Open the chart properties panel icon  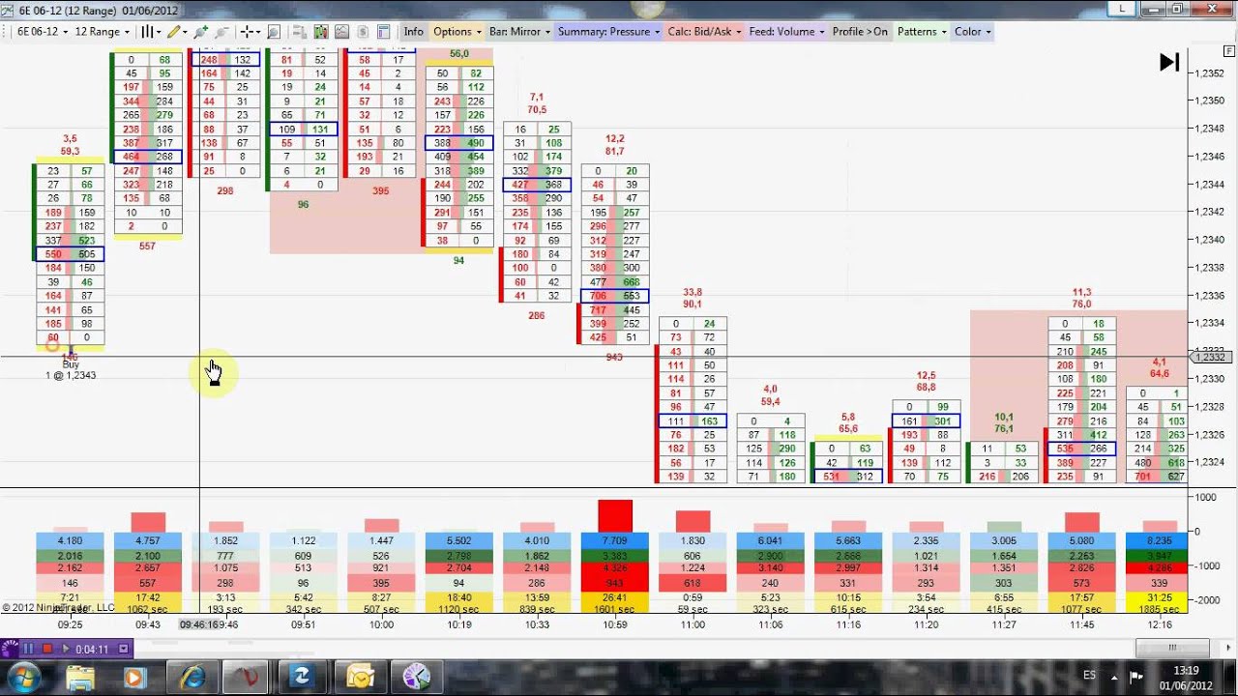pos(384,32)
